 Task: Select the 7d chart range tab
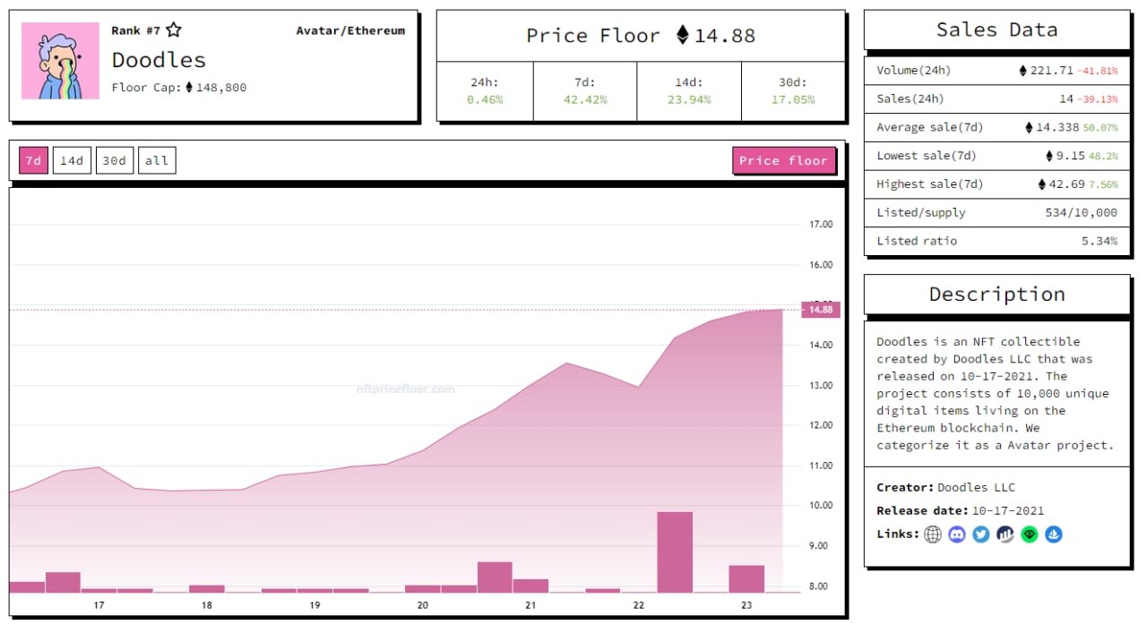33,161
